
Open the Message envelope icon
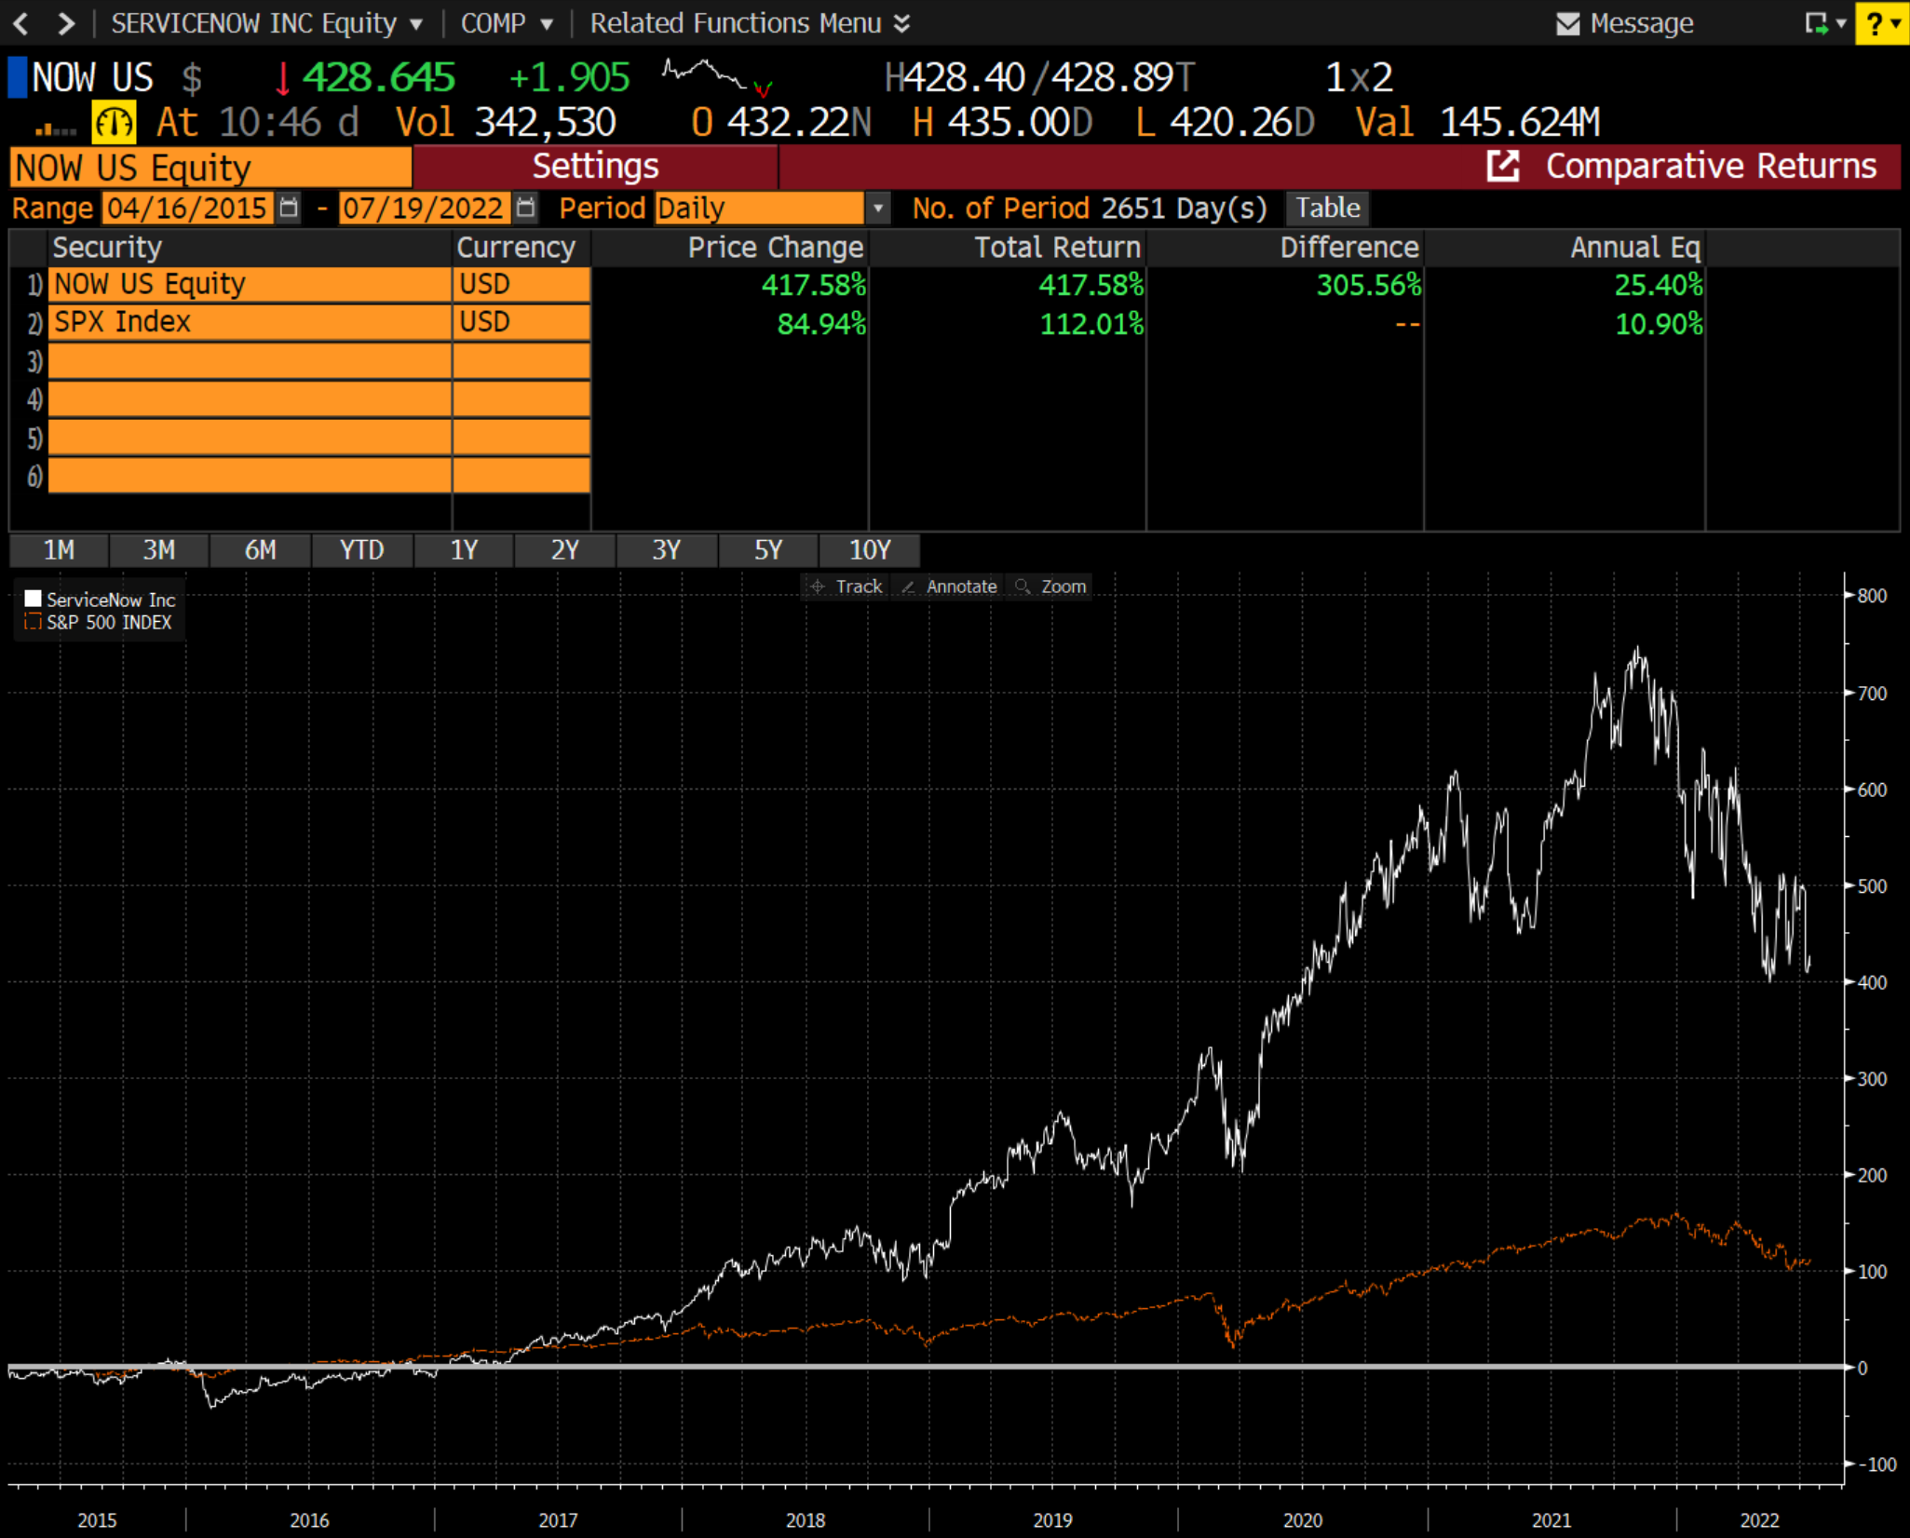tap(1568, 23)
